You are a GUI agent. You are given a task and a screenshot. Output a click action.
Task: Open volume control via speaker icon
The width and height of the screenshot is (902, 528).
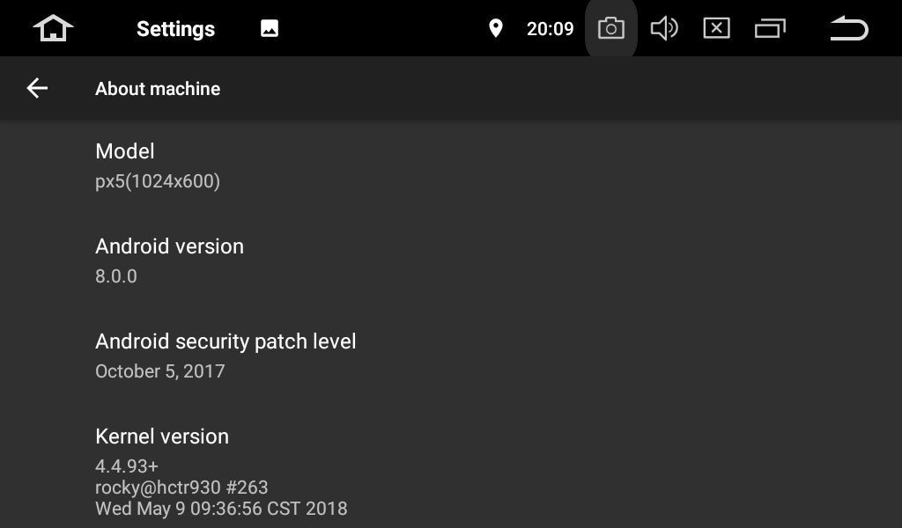pyautogui.click(x=664, y=28)
